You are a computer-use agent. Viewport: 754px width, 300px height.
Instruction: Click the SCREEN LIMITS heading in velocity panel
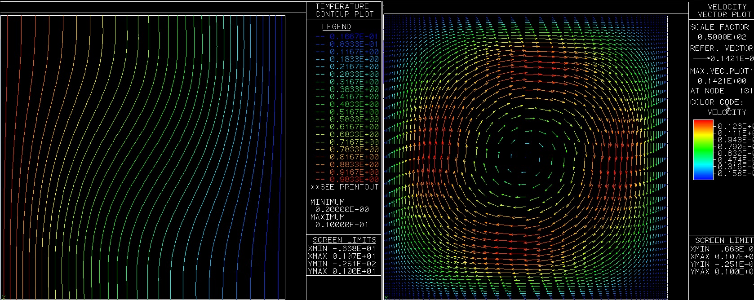click(724, 240)
